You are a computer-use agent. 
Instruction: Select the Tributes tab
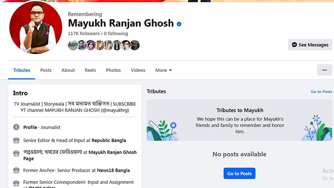[x=22, y=70]
